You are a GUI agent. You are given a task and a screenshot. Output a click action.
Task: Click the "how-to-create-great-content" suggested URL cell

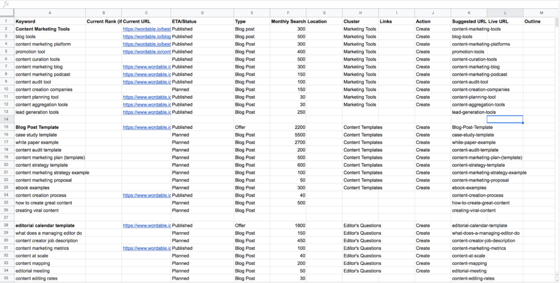[x=481, y=203]
